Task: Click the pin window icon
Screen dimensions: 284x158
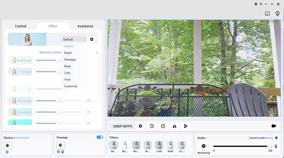Action: pyautogui.click(x=261, y=4)
